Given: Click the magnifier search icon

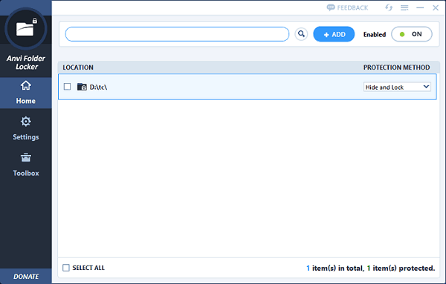Looking at the screenshot, I should pyautogui.click(x=301, y=34).
